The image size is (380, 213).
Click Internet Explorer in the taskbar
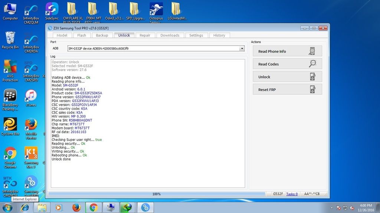coord(24,207)
